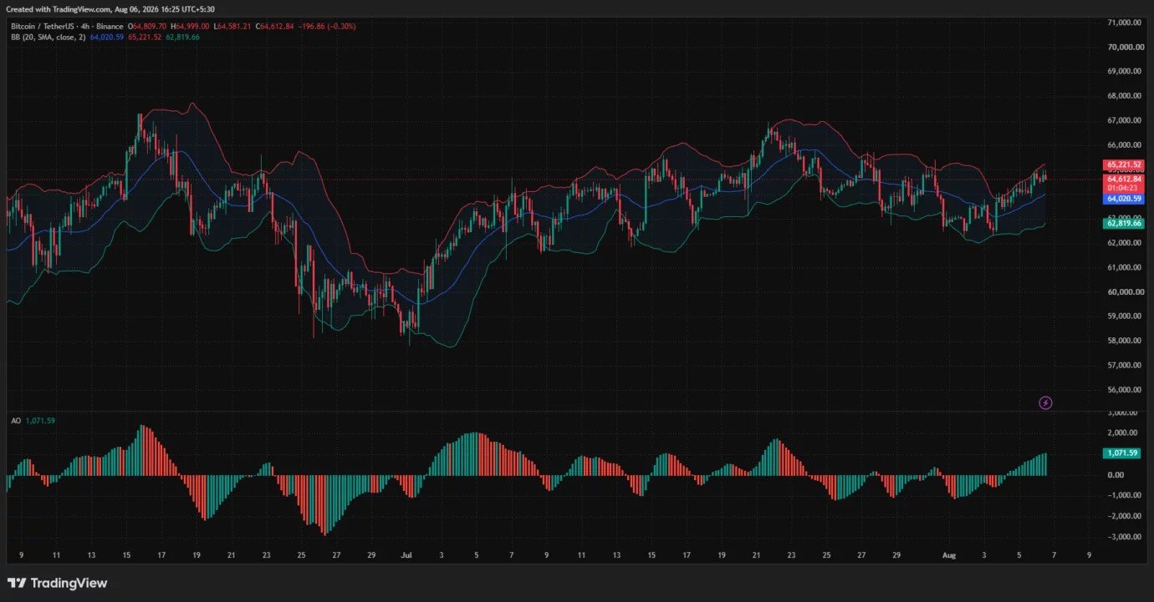Viewport: 1154px width, 602px height.
Task: Click the 69,000.00 price axis label
Action: pyautogui.click(x=1125, y=71)
